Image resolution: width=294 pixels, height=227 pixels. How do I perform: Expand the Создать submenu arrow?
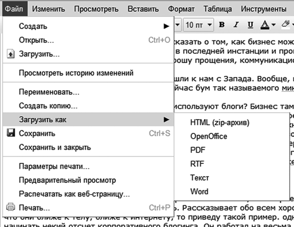click(x=166, y=25)
